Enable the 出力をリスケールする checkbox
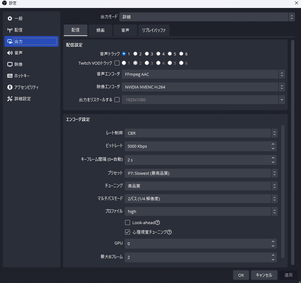 click(117, 100)
